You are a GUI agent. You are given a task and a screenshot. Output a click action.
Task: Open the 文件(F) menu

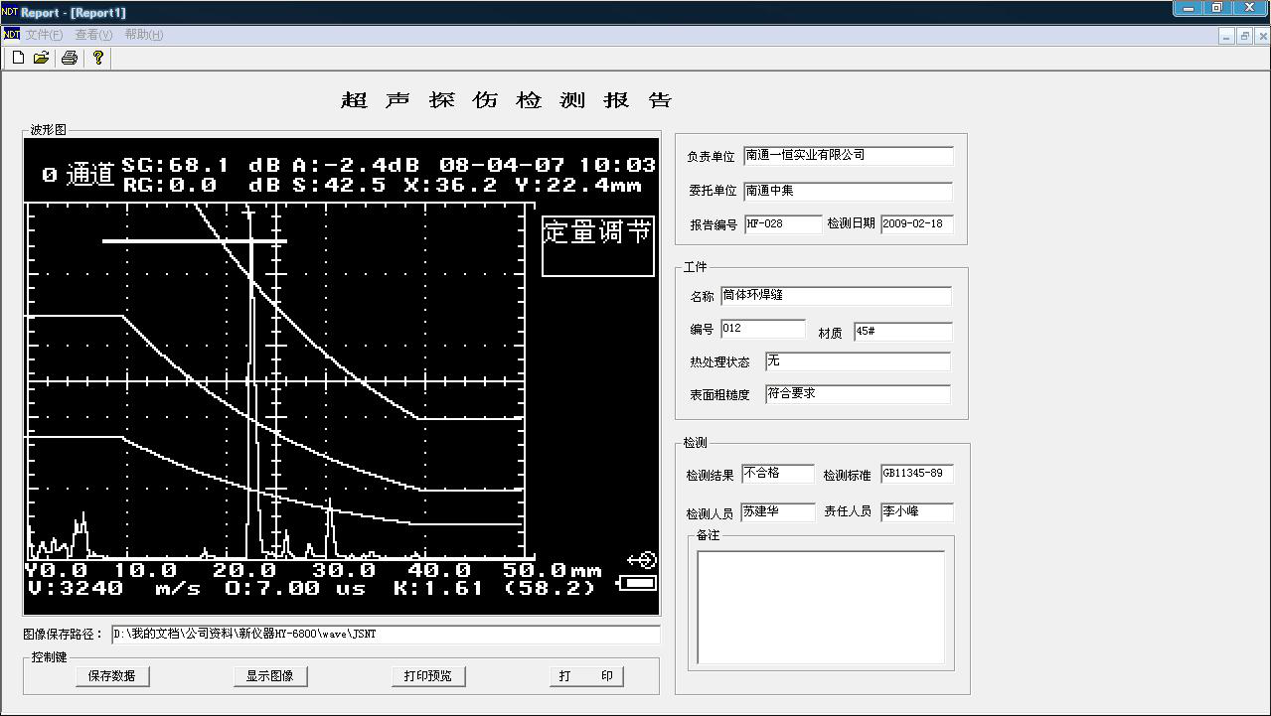45,35
